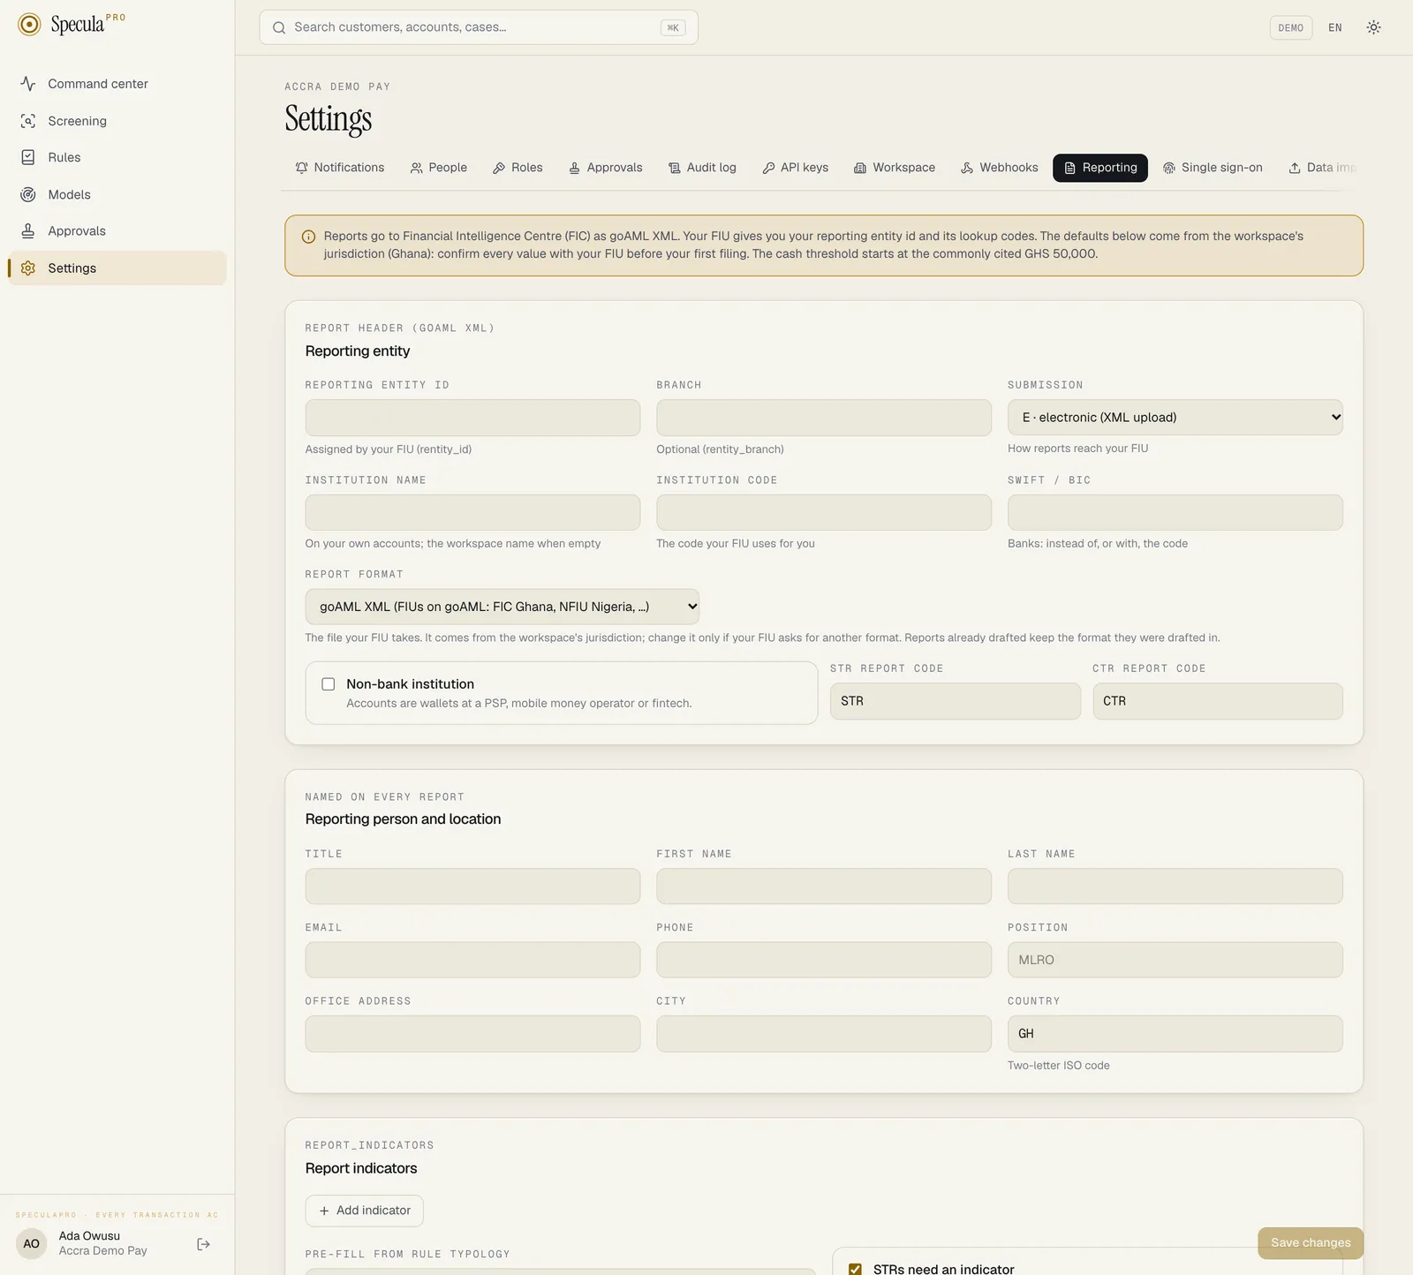Click the API keys key icon
Image resolution: width=1413 pixels, height=1275 pixels.
pos(768,168)
